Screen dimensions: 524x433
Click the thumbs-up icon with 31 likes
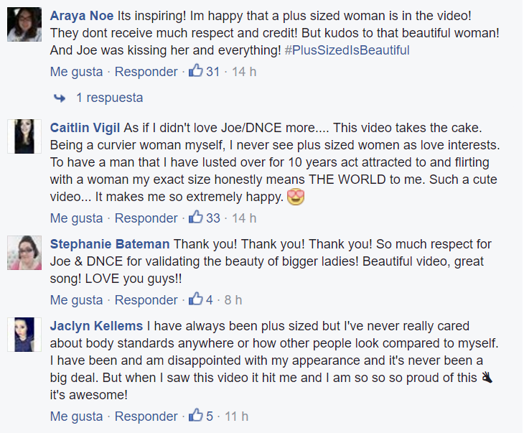tap(195, 71)
